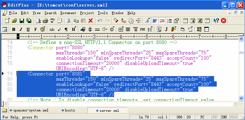The image size is (245, 120).
Task: Open the Search menu
Action: [50, 13]
